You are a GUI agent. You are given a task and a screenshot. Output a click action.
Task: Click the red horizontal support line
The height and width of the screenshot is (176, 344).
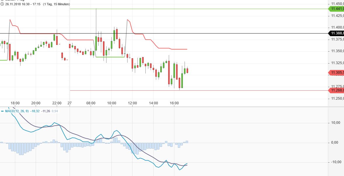pyautogui.click(x=205, y=90)
